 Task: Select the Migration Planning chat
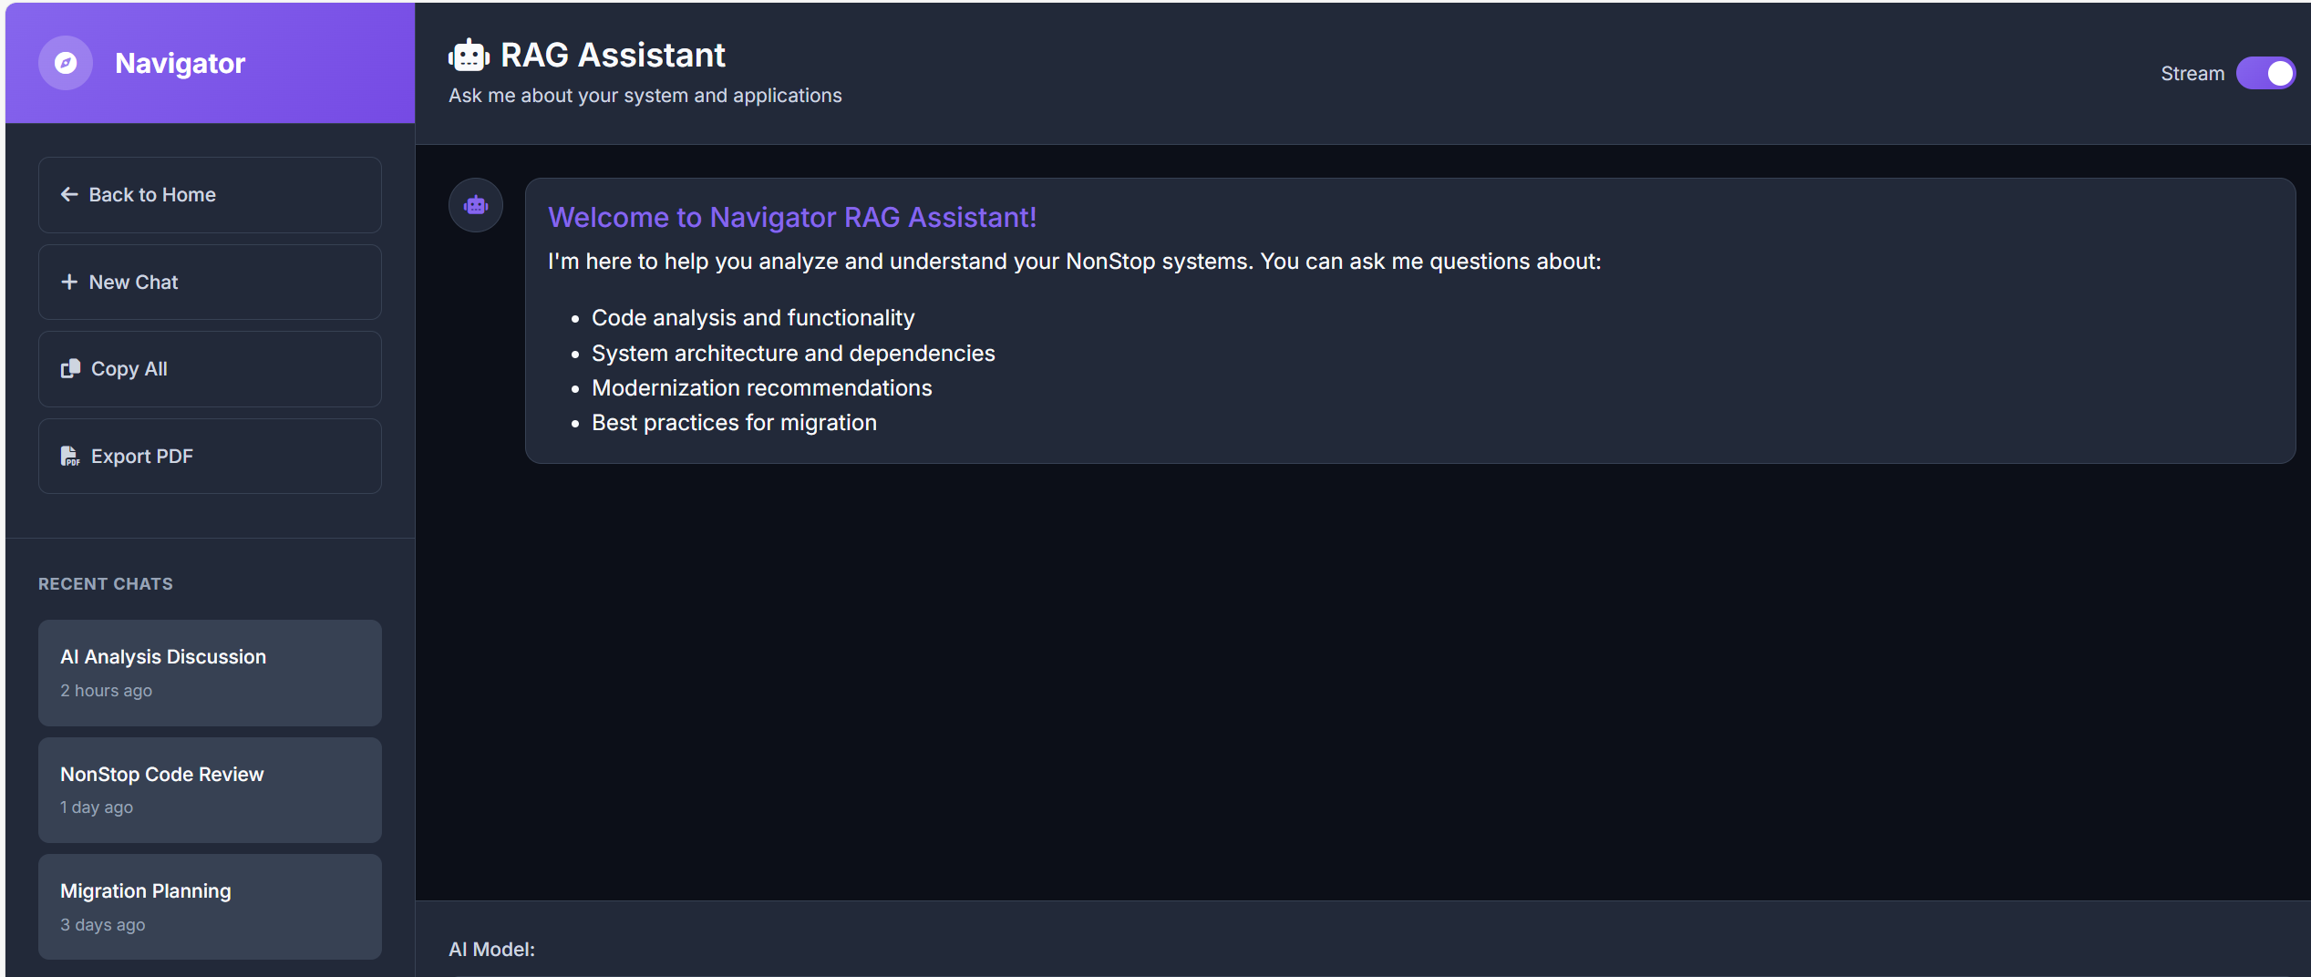[x=209, y=906]
